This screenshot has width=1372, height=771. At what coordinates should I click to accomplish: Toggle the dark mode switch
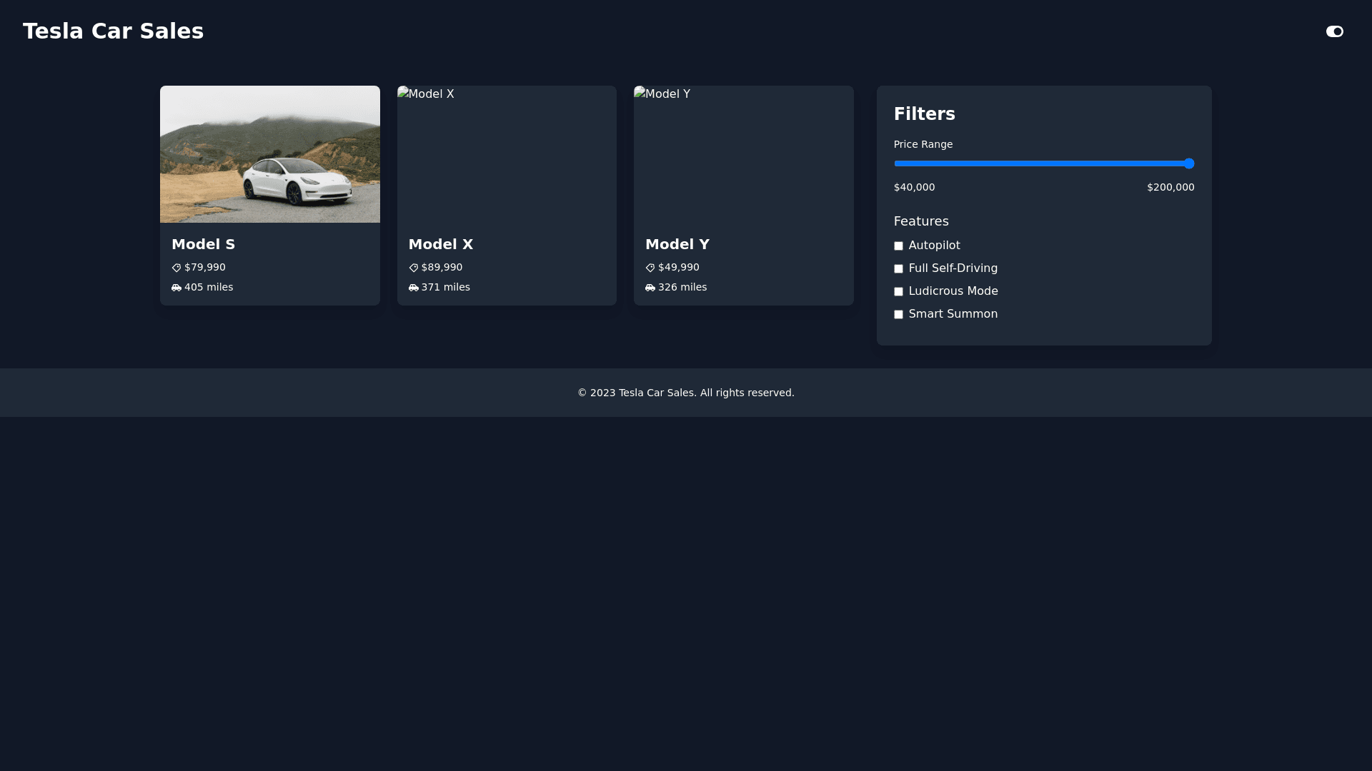point(1334,31)
